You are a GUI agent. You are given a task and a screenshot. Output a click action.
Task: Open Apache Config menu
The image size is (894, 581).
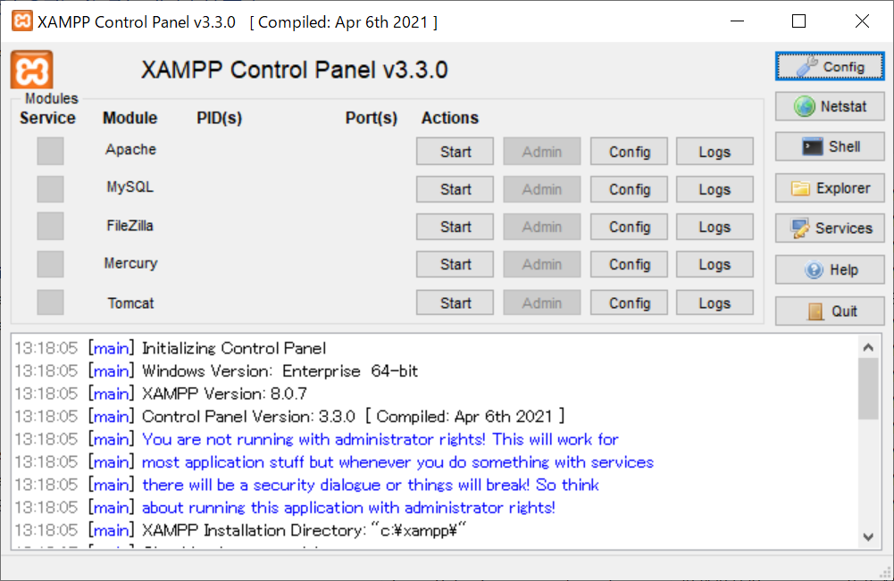[x=629, y=152]
